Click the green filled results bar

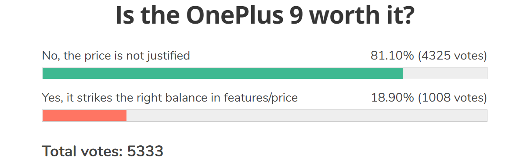[x=223, y=73]
